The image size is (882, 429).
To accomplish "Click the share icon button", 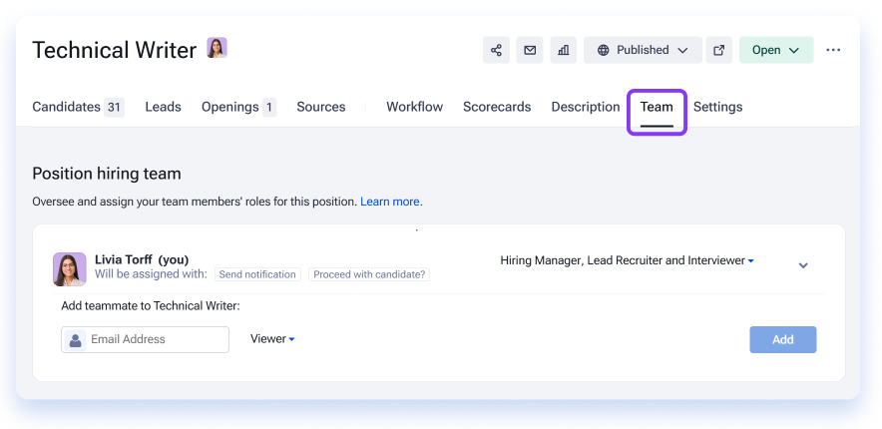I will [x=496, y=50].
